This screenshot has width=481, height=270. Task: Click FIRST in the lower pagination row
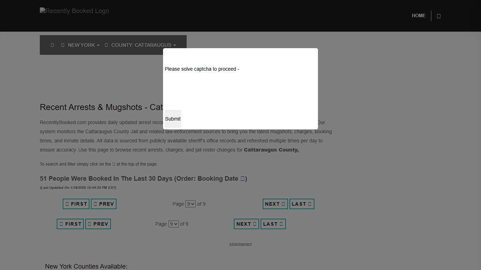[x=70, y=224]
